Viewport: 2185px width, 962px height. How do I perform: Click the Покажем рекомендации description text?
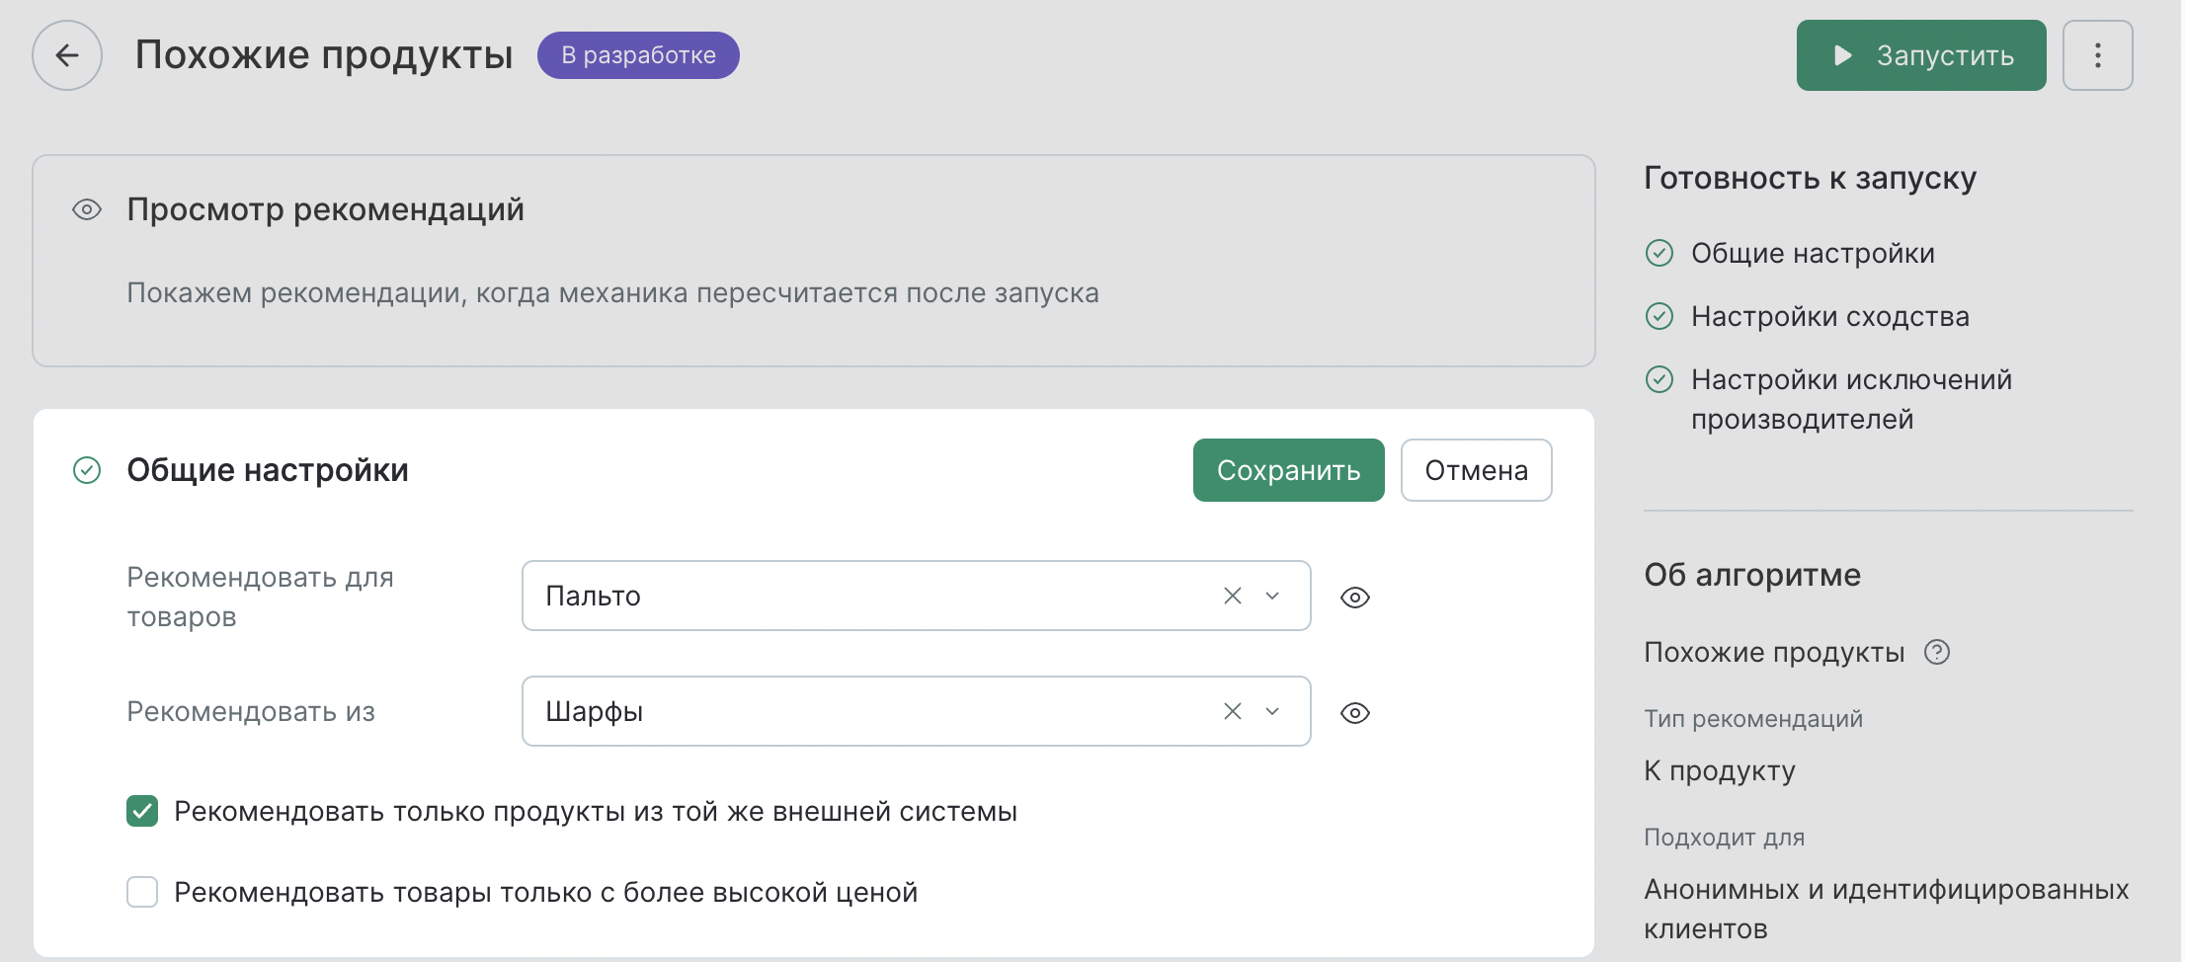pyautogui.click(x=612, y=293)
